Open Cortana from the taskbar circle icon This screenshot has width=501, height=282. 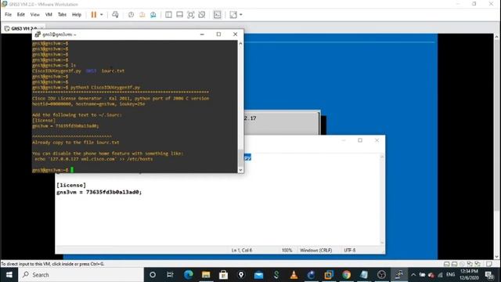click(x=153, y=275)
